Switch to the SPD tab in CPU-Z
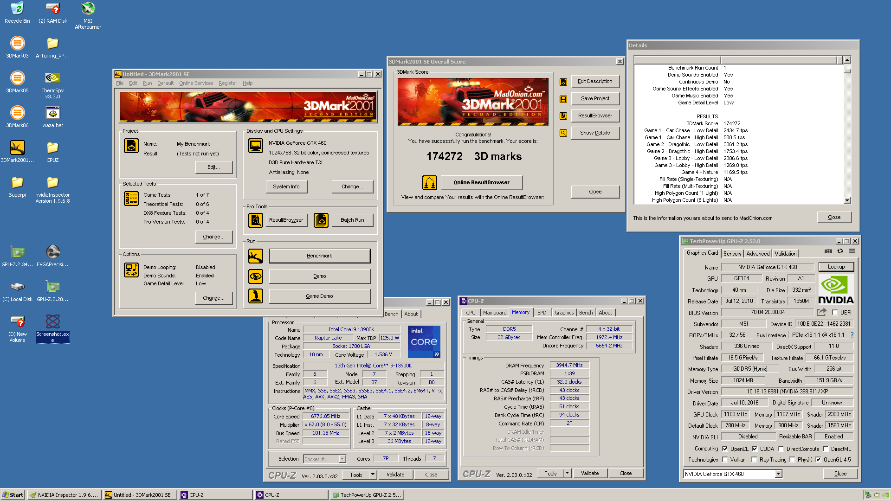 point(542,313)
